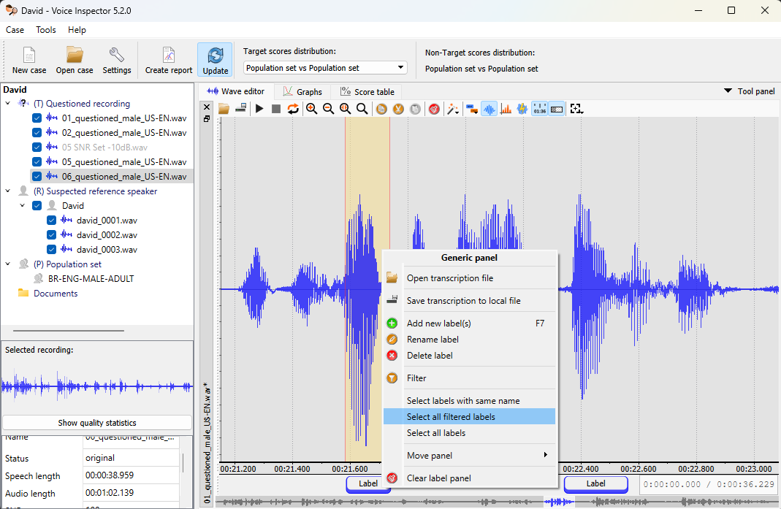This screenshot has height=509, width=781.
Task: Select Add new label(s) menu entry
Action: coord(469,324)
